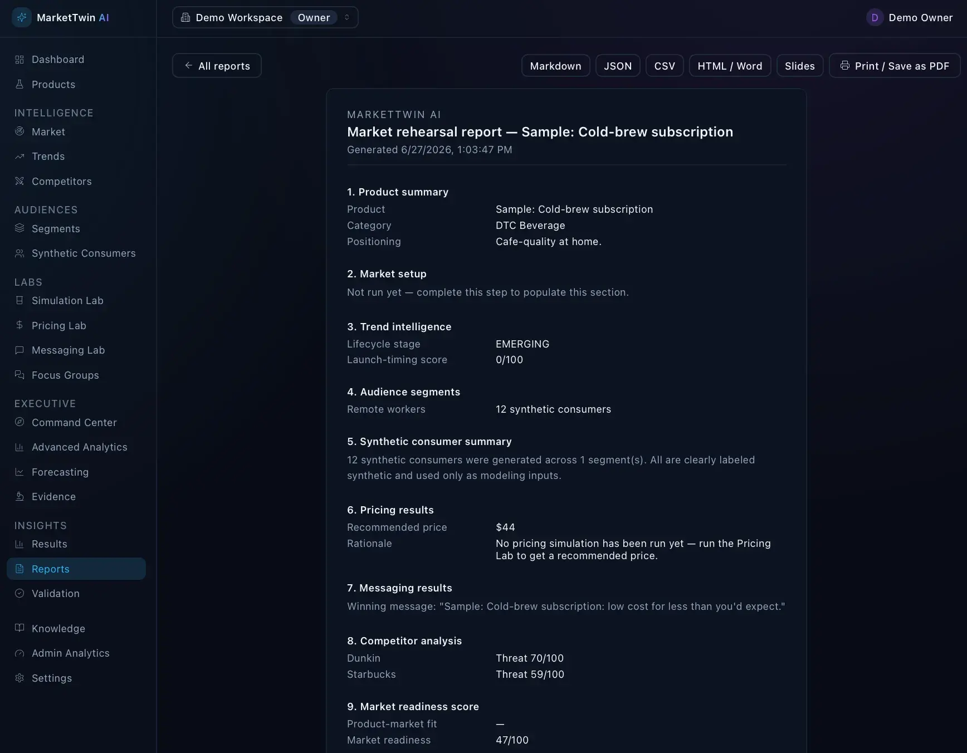Click the Dashboard grid icon

pyautogui.click(x=19, y=60)
